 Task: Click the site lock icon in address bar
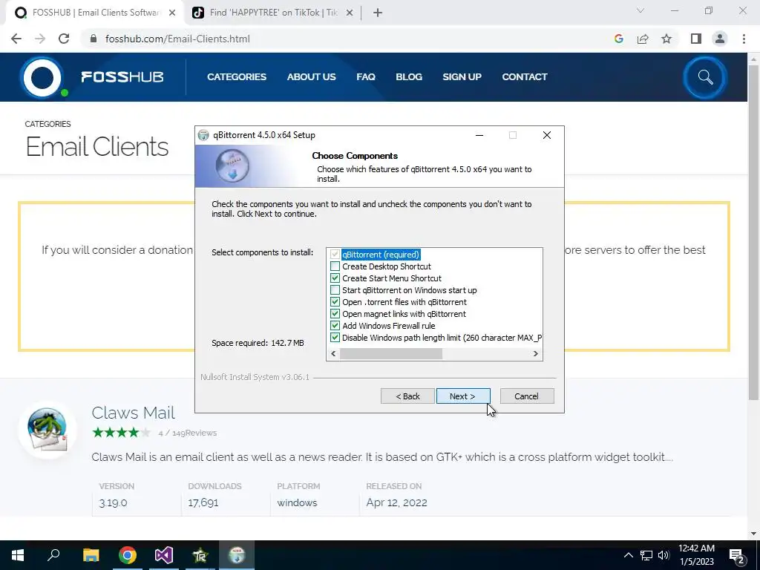[94, 39]
